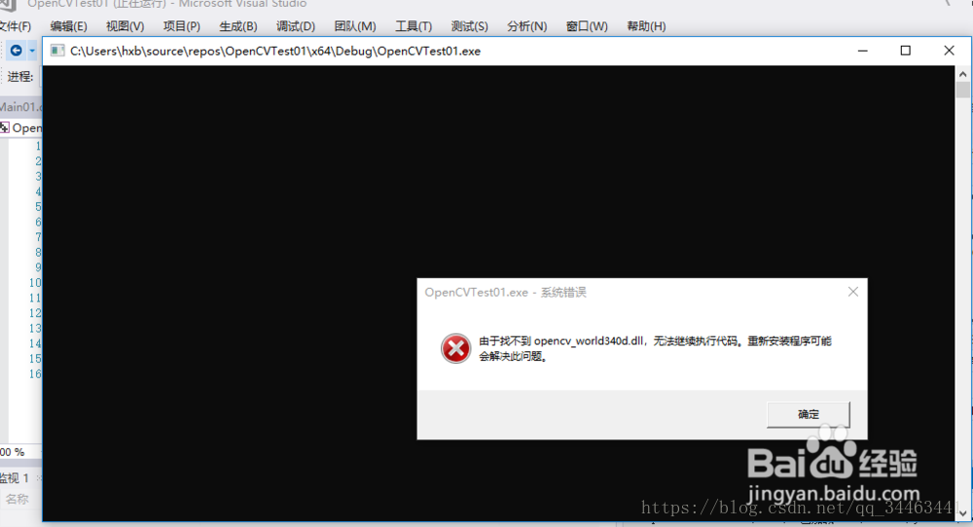Open the 团队(M) menu

[x=355, y=26]
